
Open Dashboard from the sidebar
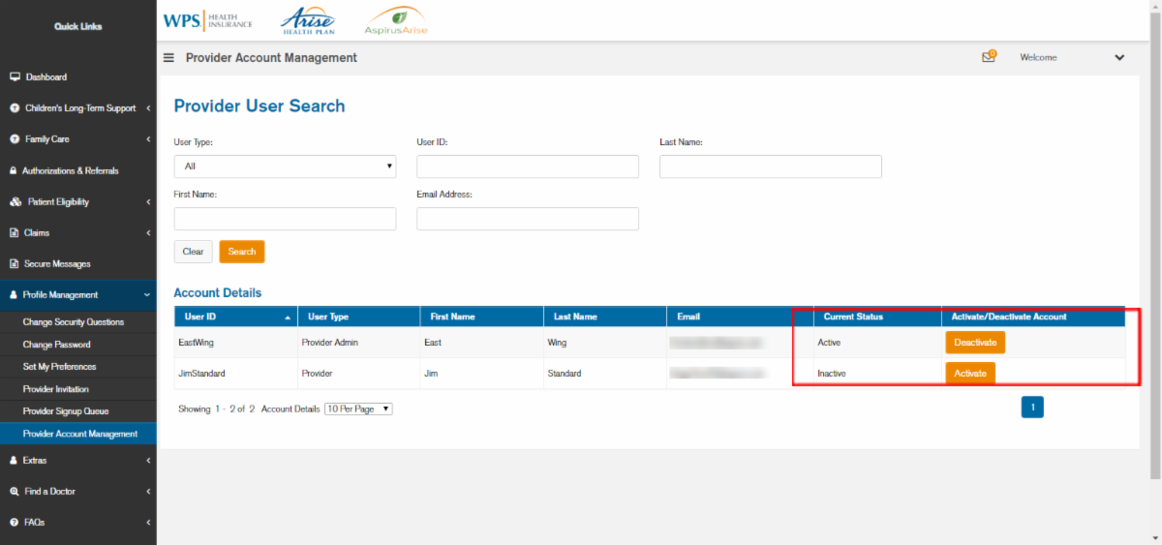46,76
